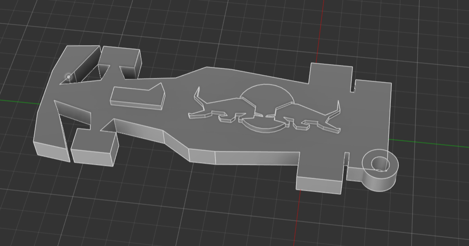Select the sun semicircle above the bulls
The height and width of the screenshot is (246, 469).
tap(267, 94)
